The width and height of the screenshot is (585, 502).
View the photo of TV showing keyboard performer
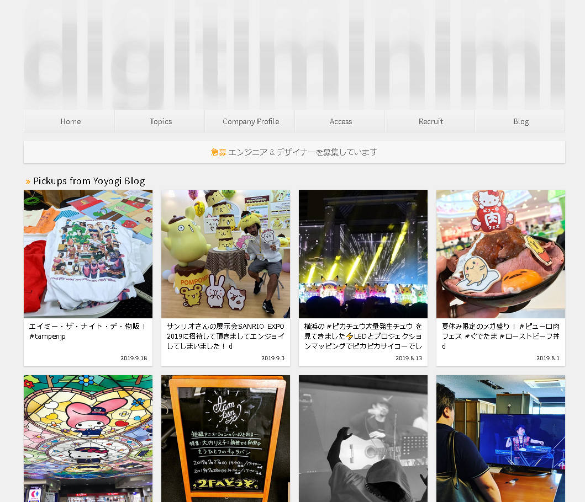point(500,438)
